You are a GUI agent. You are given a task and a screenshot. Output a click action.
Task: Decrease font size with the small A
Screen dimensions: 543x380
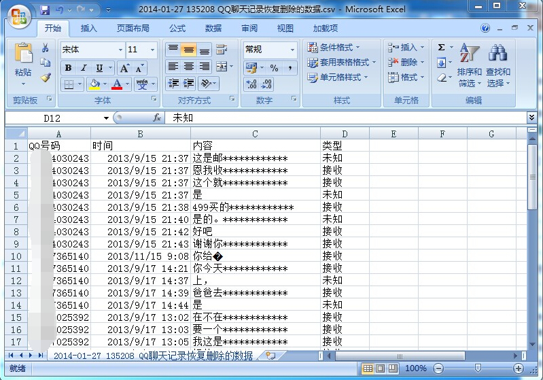139,68
